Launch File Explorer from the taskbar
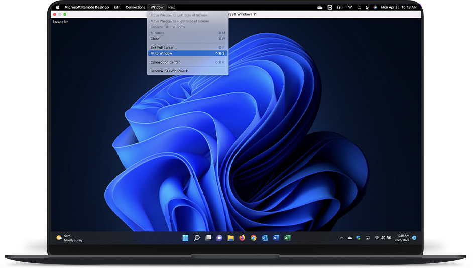 tap(230, 238)
